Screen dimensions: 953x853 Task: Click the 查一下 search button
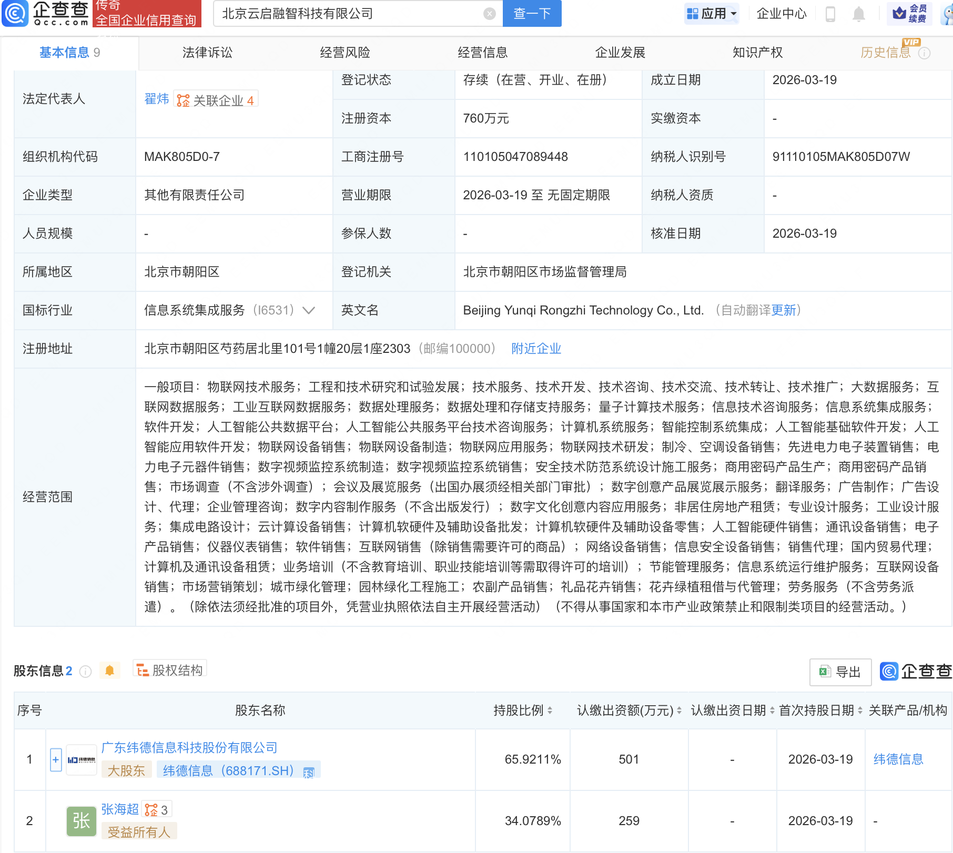pyautogui.click(x=532, y=14)
